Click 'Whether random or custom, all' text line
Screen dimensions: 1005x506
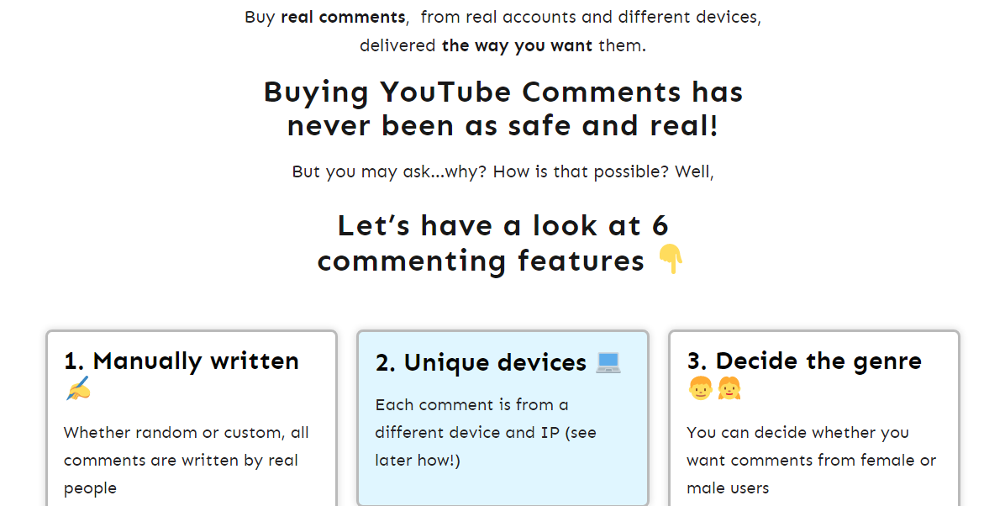tap(187, 433)
